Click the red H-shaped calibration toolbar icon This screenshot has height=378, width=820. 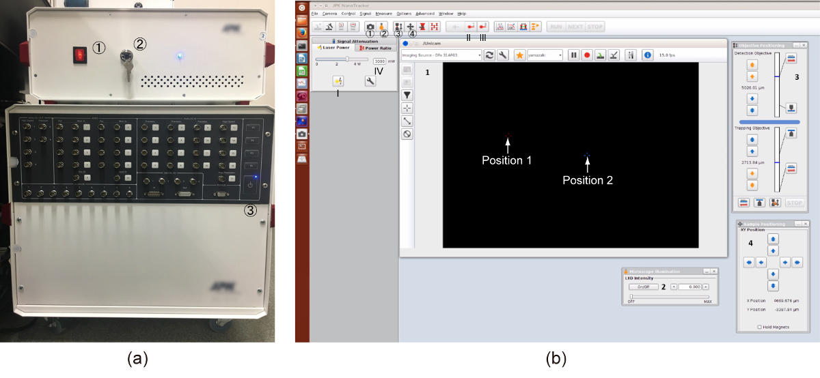(433, 26)
